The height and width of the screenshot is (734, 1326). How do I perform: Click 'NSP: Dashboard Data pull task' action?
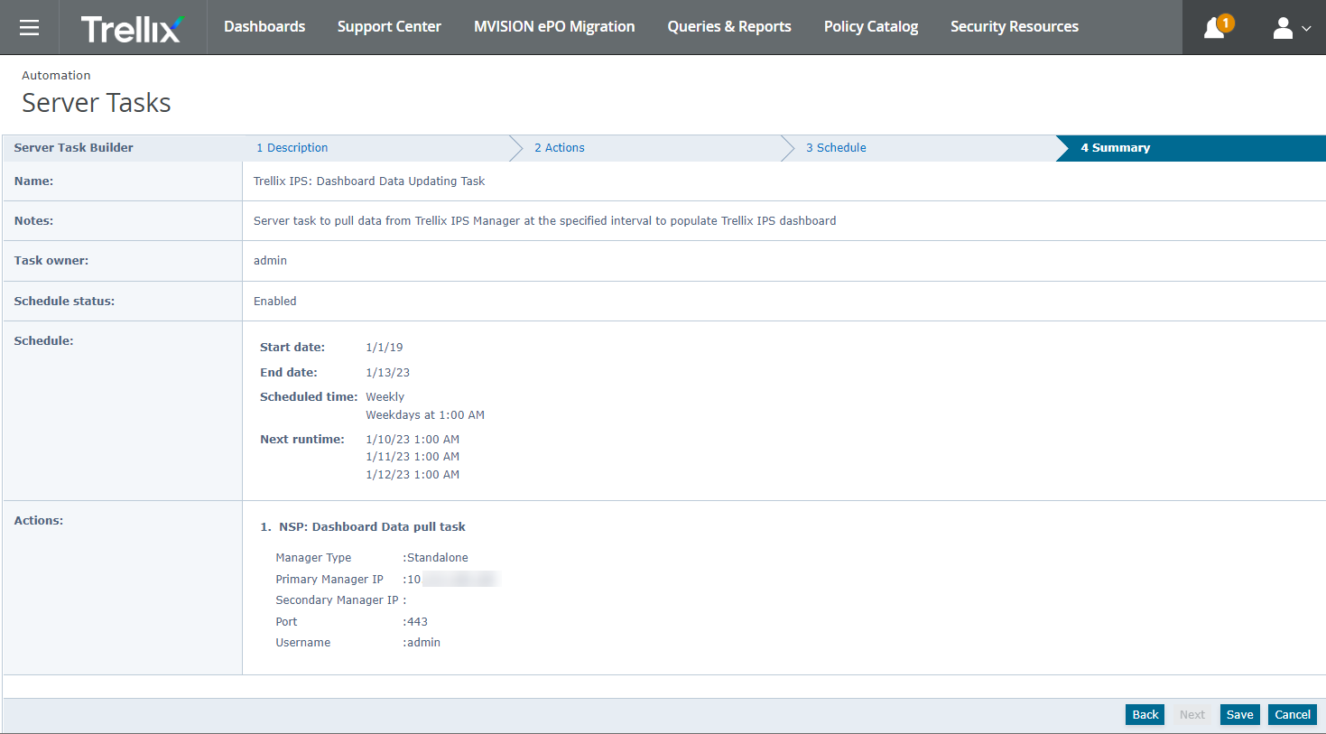coord(372,527)
